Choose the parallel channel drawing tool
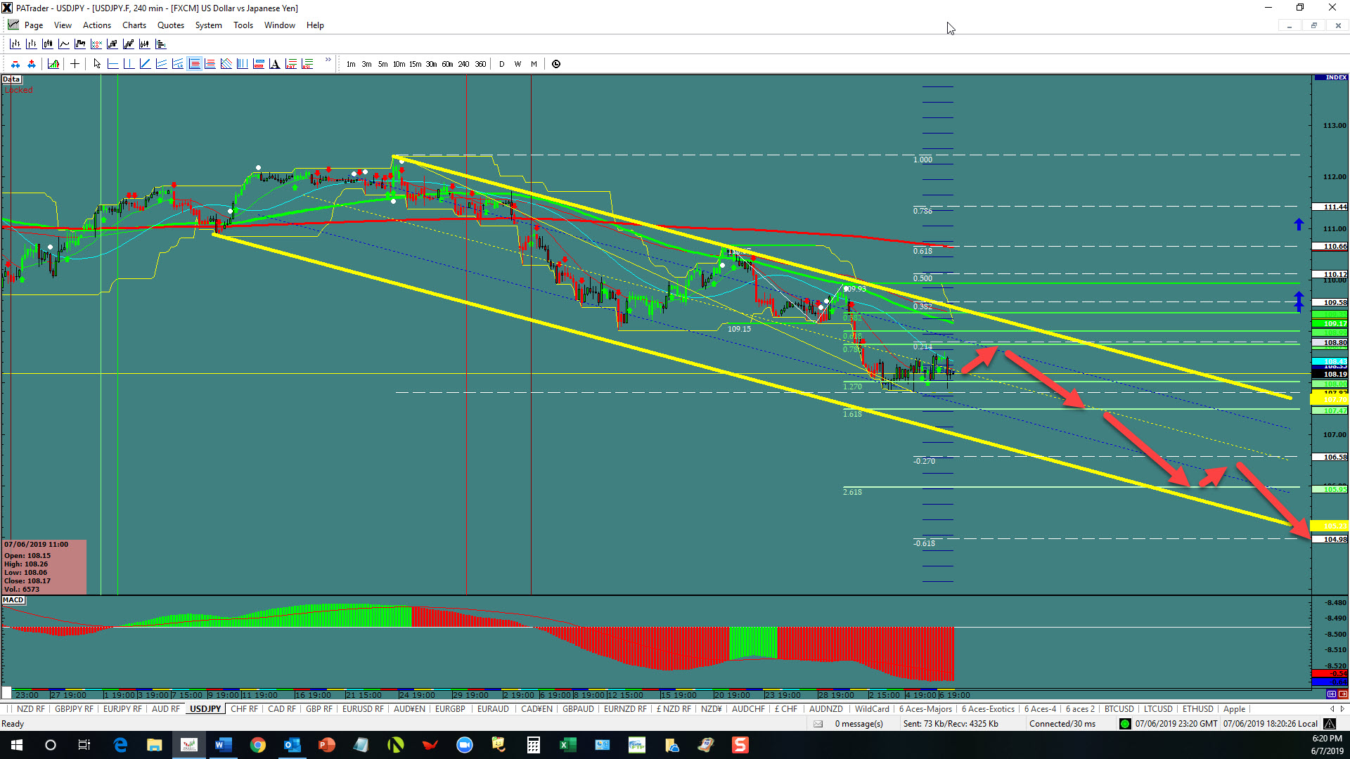The width and height of the screenshot is (1350, 759). click(x=161, y=64)
